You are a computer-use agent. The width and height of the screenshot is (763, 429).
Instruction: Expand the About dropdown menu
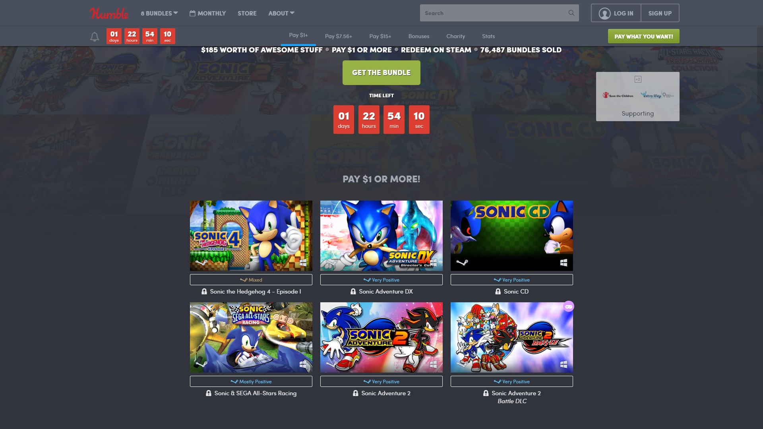click(281, 13)
